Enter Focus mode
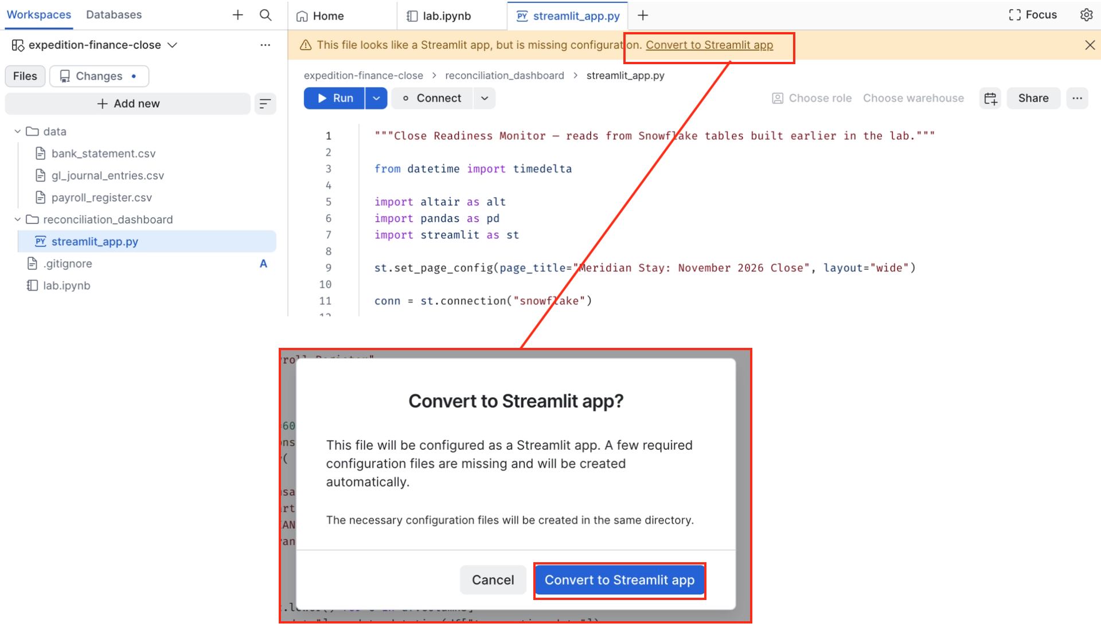Viewport: 1101px width, 643px height. click(1033, 15)
